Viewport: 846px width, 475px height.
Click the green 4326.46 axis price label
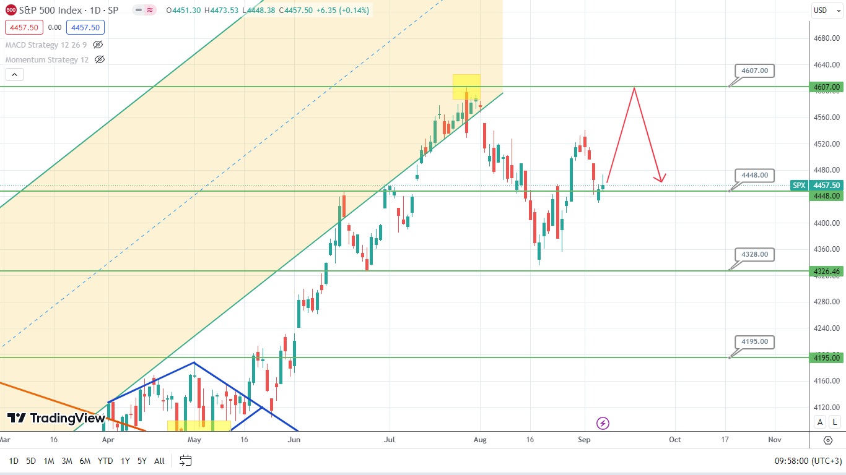point(827,271)
